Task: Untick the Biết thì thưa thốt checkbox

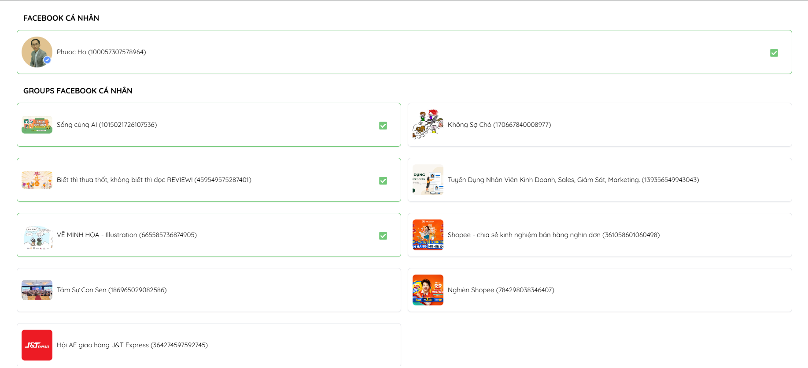Action: pos(383,181)
